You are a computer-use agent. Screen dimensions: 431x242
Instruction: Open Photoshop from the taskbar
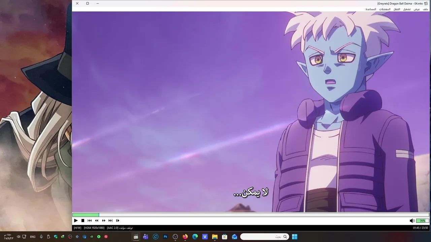pos(165,237)
